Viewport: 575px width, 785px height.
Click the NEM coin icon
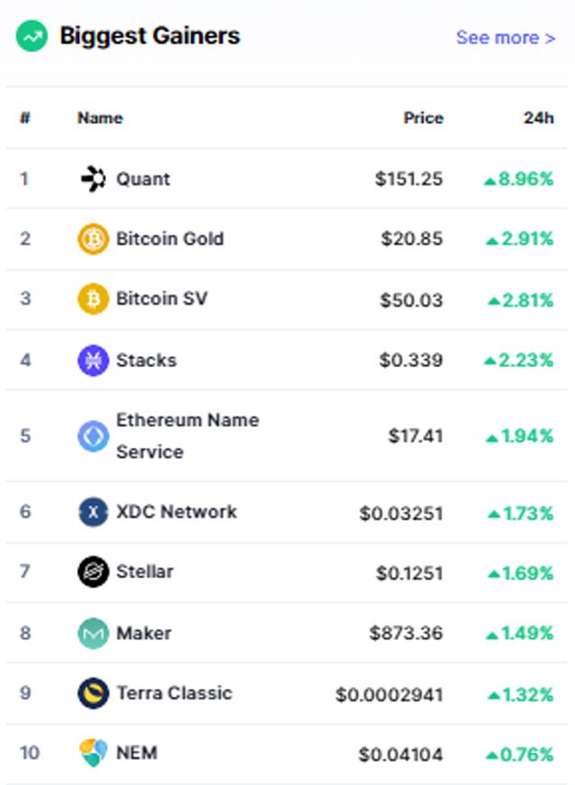[x=93, y=753]
